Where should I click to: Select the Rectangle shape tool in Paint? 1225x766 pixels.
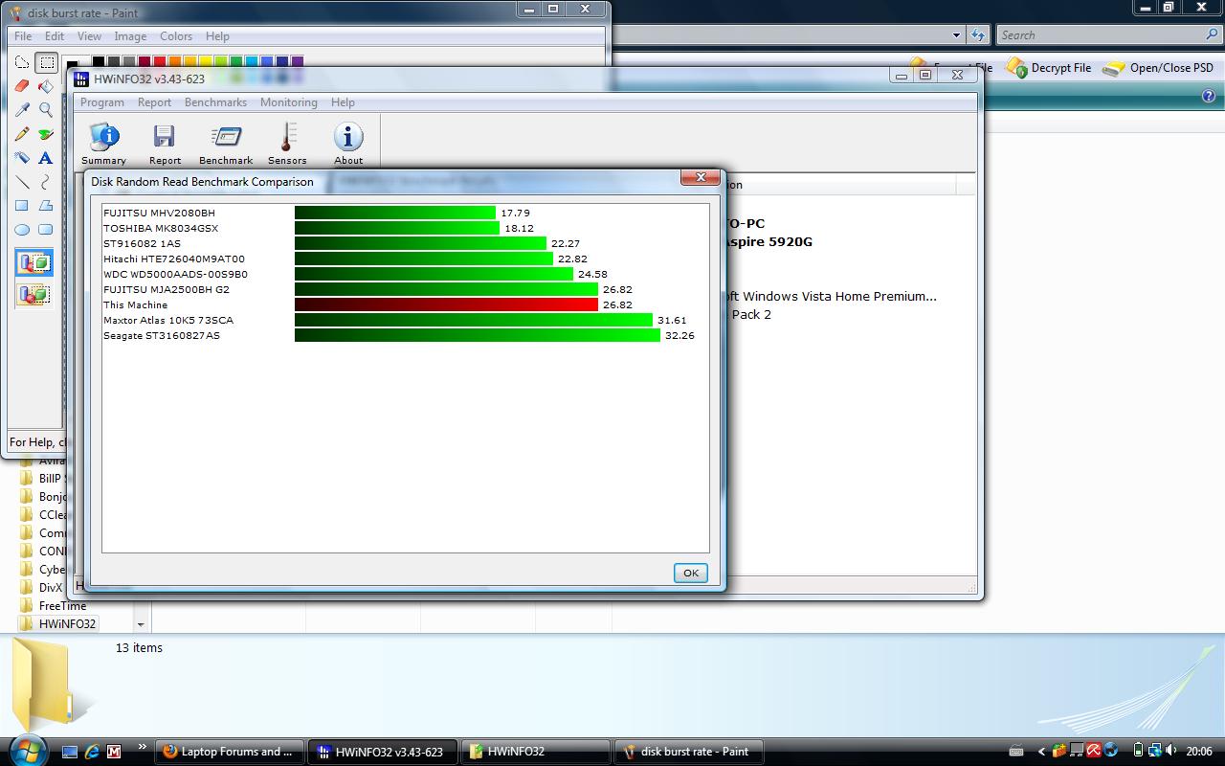pyautogui.click(x=22, y=206)
